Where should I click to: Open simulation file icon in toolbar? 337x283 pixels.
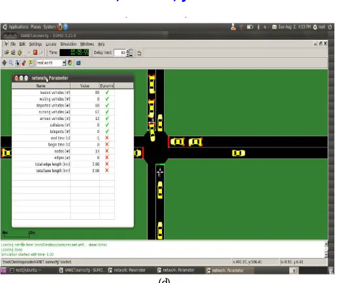tap(7, 52)
